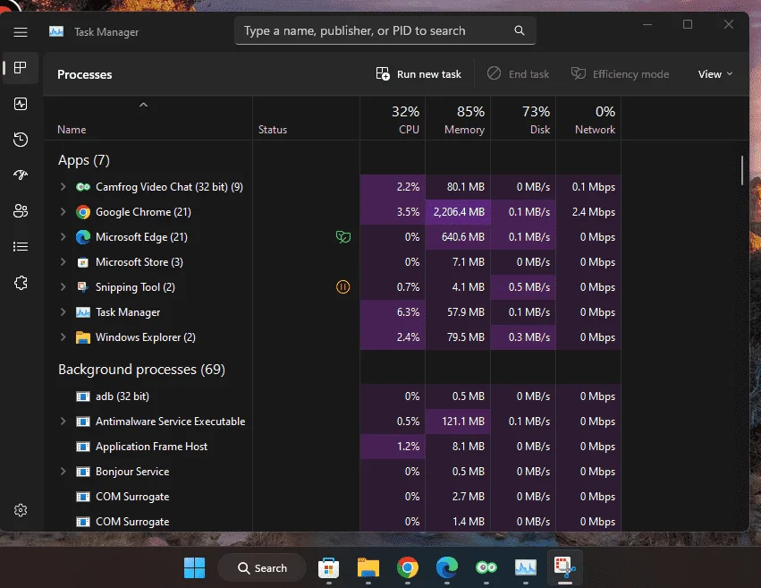This screenshot has width=761, height=588.
Task: Click Run new task button
Action: (419, 74)
